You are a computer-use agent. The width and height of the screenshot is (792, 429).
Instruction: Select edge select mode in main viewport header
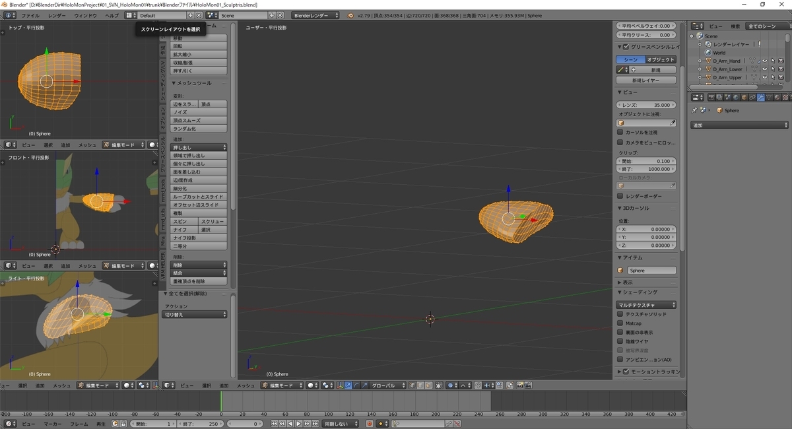click(x=421, y=385)
